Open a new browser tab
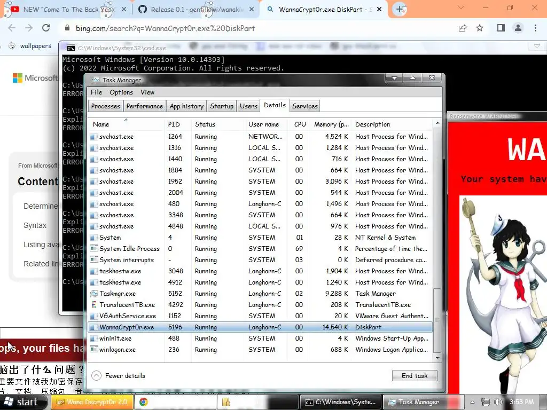The height and width of the screenshot is (410, 547). [400, 9]
